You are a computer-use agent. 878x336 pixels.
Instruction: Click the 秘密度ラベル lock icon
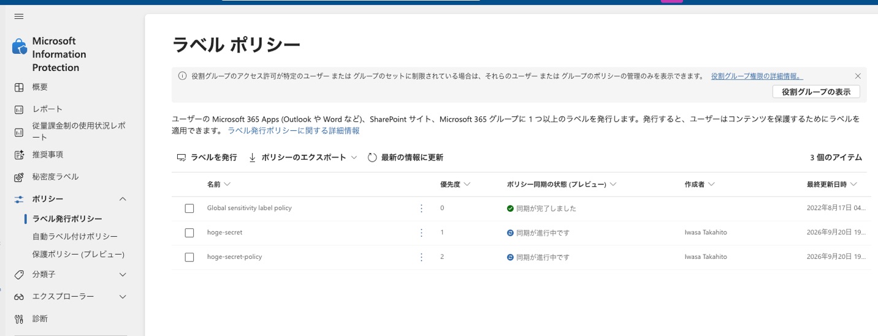19,177
